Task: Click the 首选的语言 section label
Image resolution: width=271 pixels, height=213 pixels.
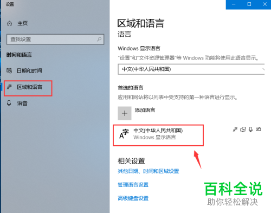Action: [x=130, y=88]
